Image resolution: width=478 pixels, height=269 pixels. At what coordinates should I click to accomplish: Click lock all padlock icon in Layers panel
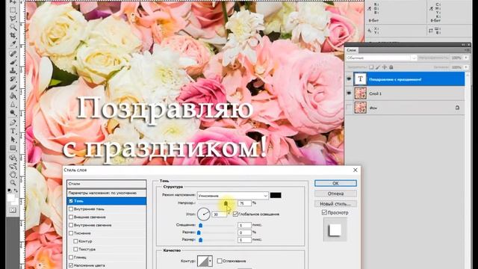391,67
